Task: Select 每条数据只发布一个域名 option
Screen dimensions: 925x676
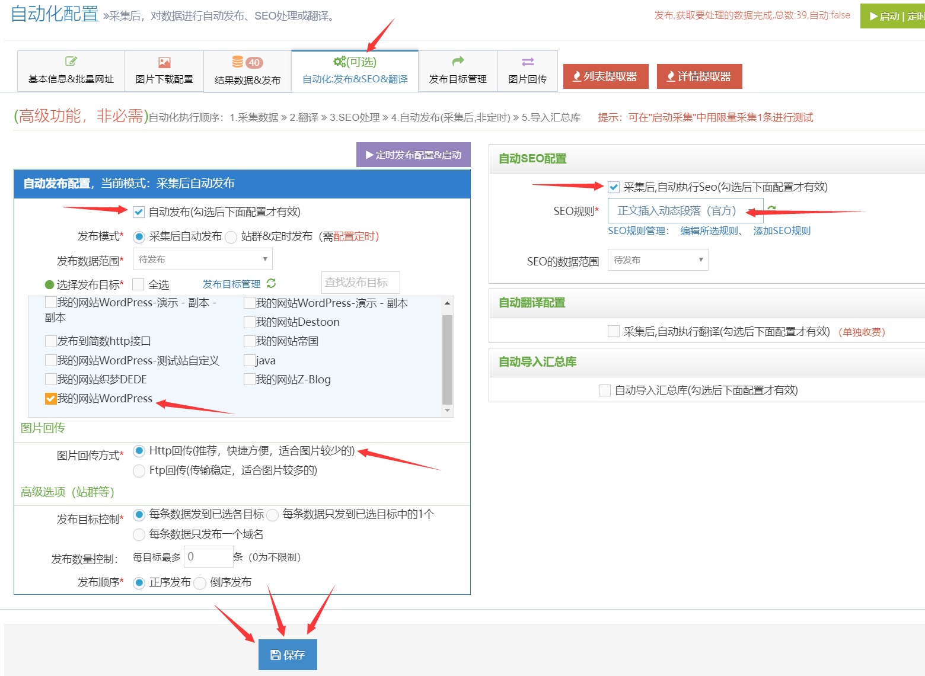Action: tap(139, 534)
